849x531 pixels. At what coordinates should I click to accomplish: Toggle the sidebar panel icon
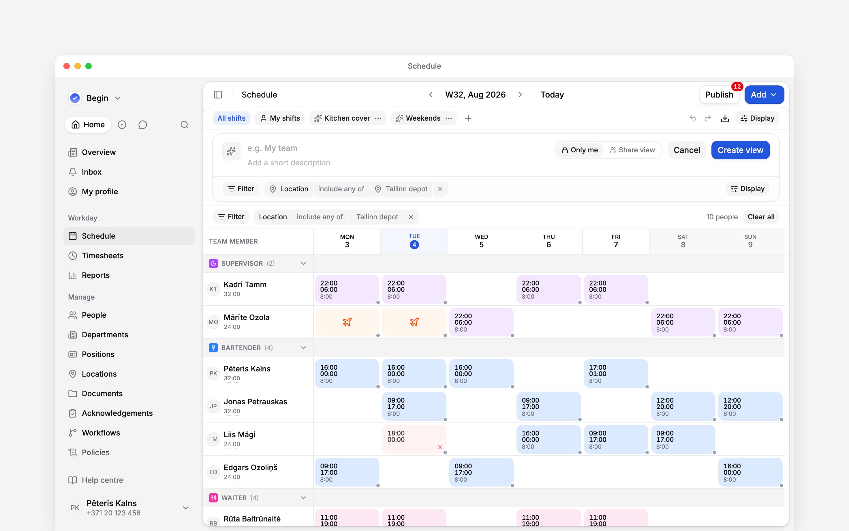coord(218,95)
